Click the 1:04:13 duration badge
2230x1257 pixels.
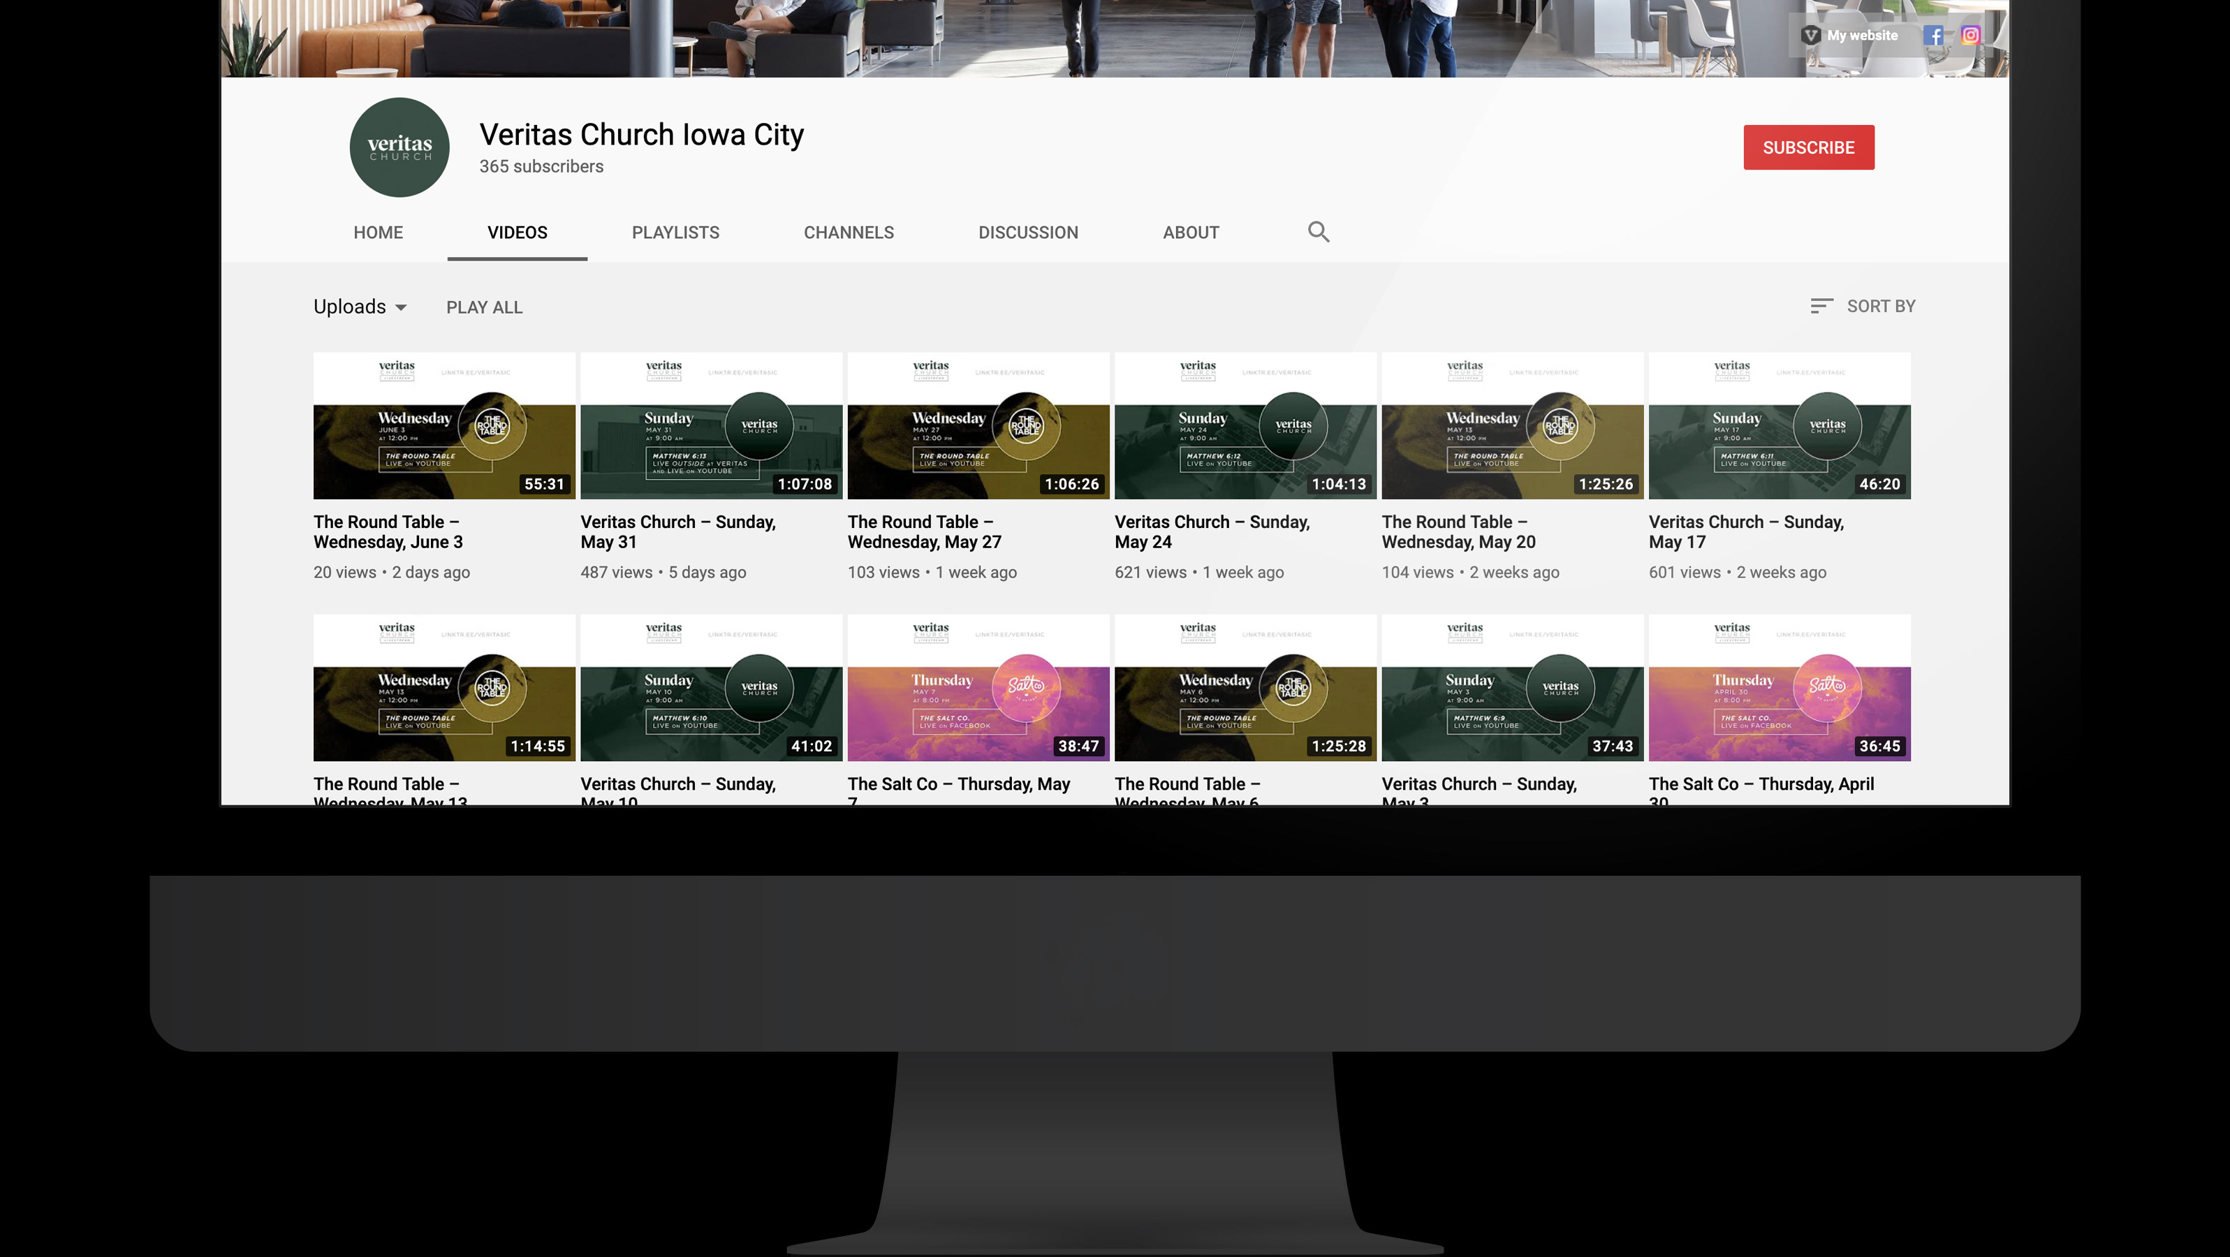(1338, 484)
